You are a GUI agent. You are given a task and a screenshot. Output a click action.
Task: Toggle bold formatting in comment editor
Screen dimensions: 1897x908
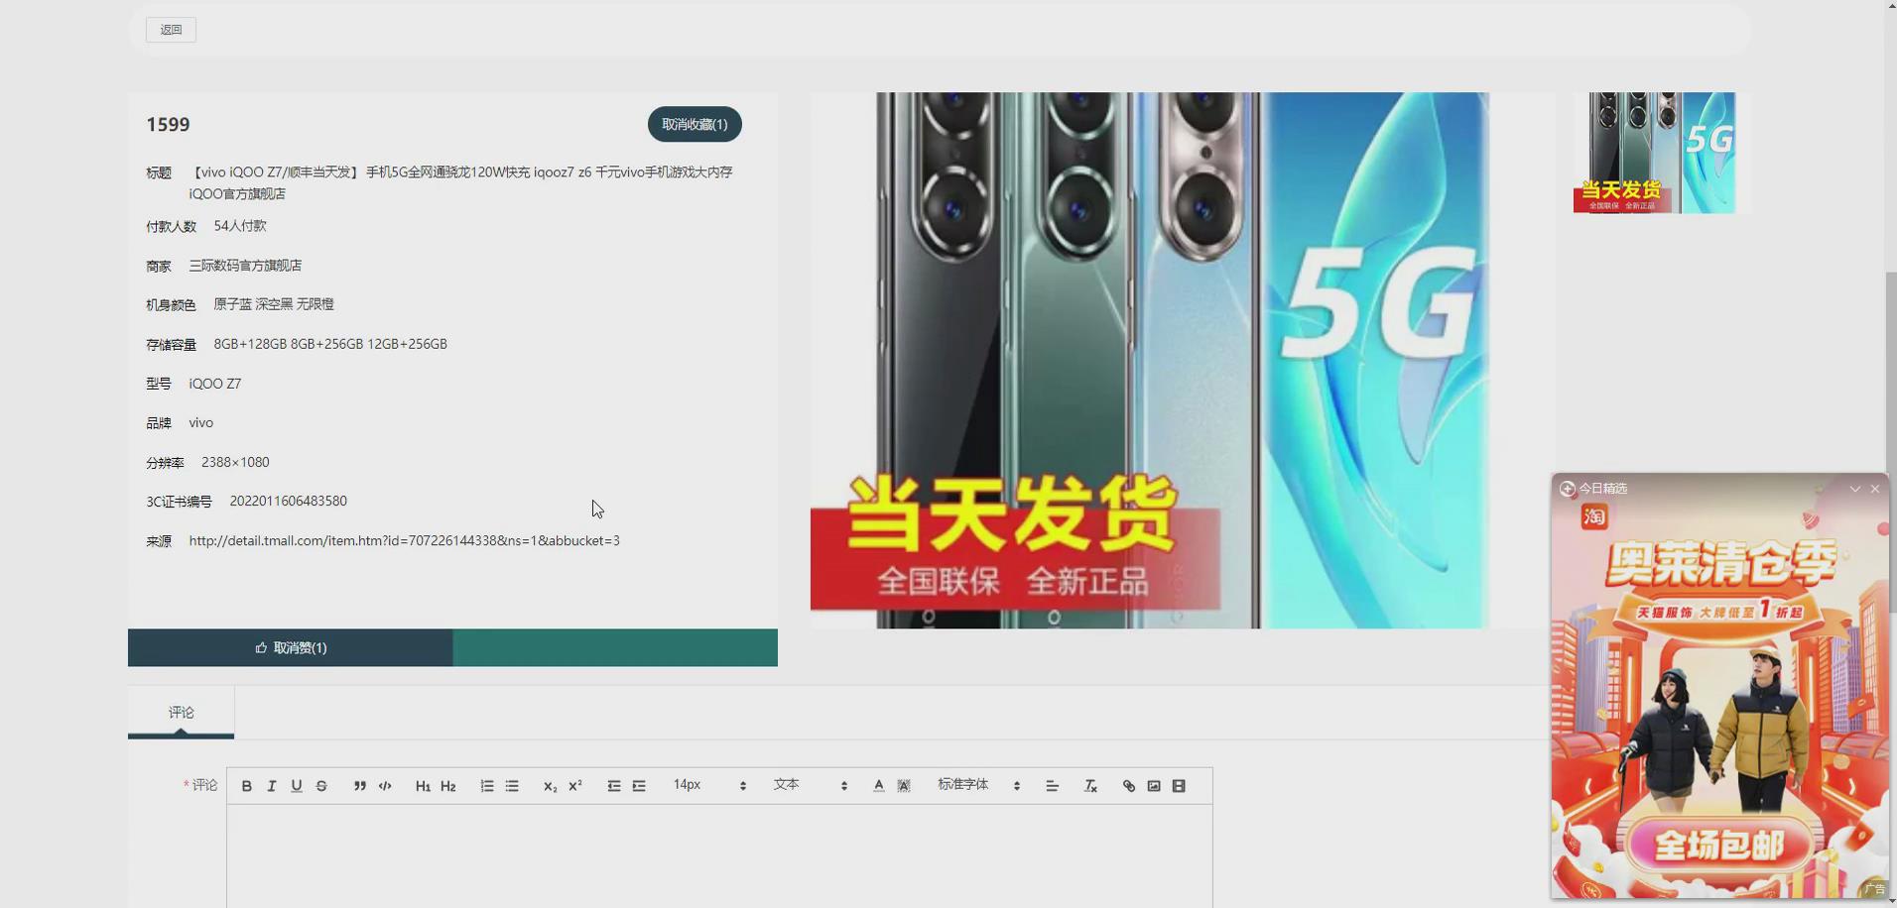246,786
